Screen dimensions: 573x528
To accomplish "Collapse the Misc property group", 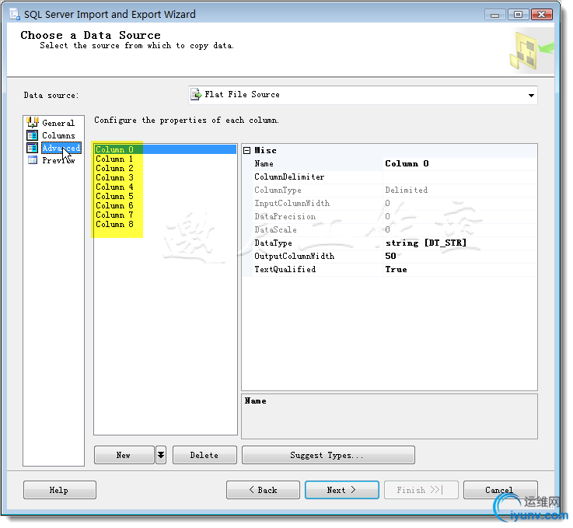I will tap(247, 151).
